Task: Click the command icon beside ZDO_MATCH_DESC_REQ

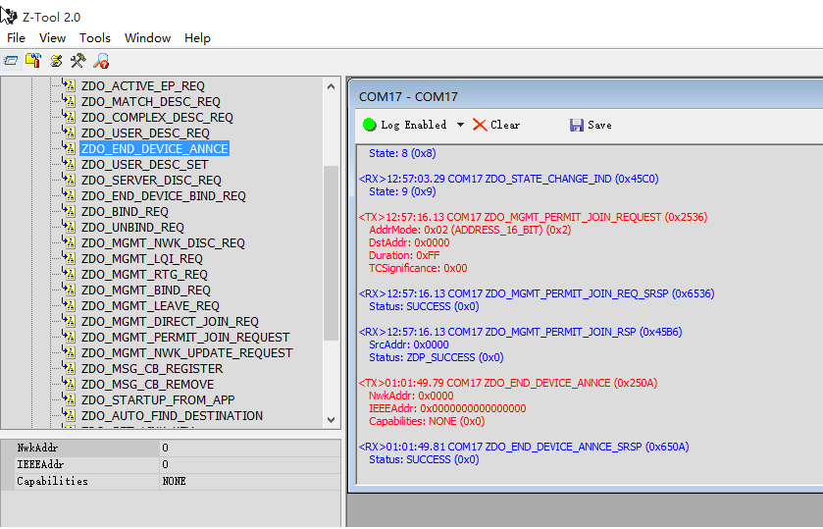Action: [x=69, y=101]
